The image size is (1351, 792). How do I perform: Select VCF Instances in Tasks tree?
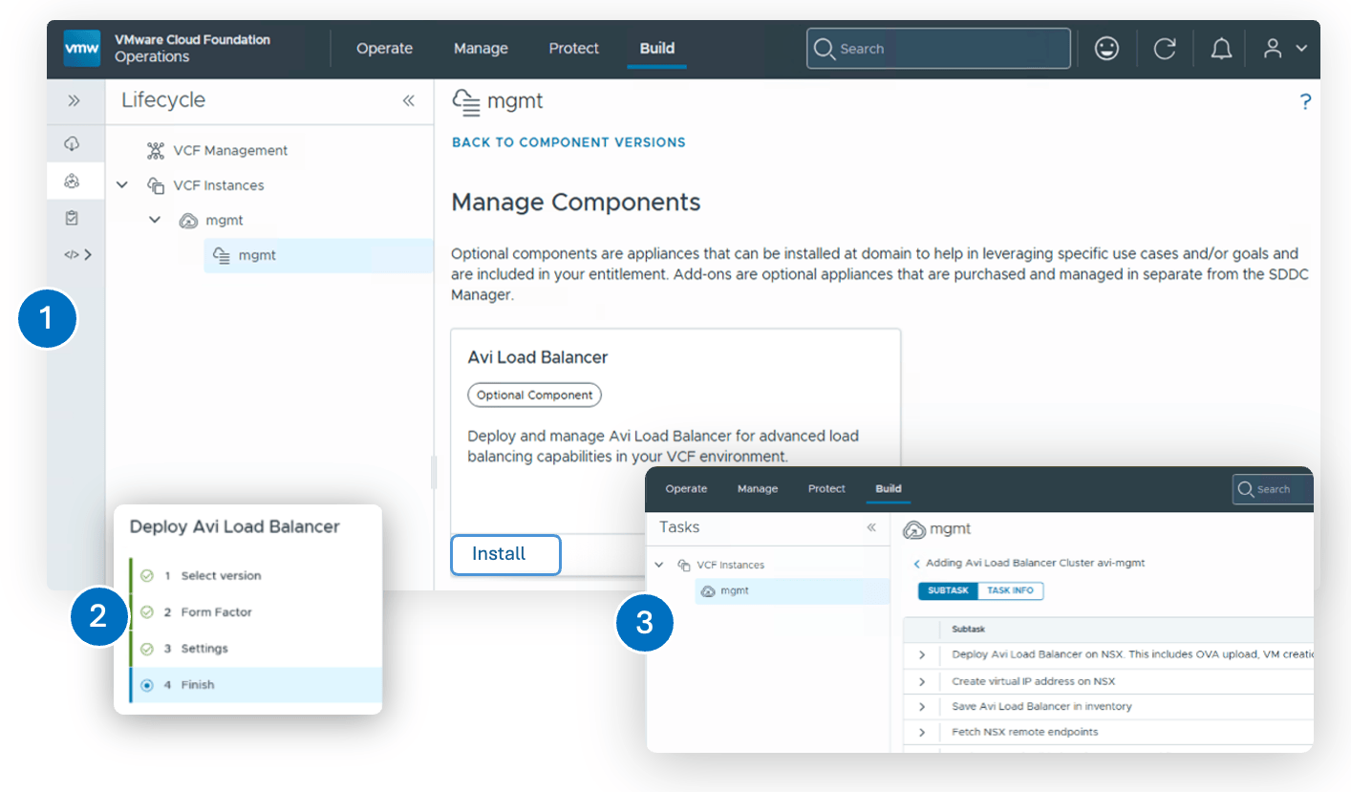click(730, 565)
